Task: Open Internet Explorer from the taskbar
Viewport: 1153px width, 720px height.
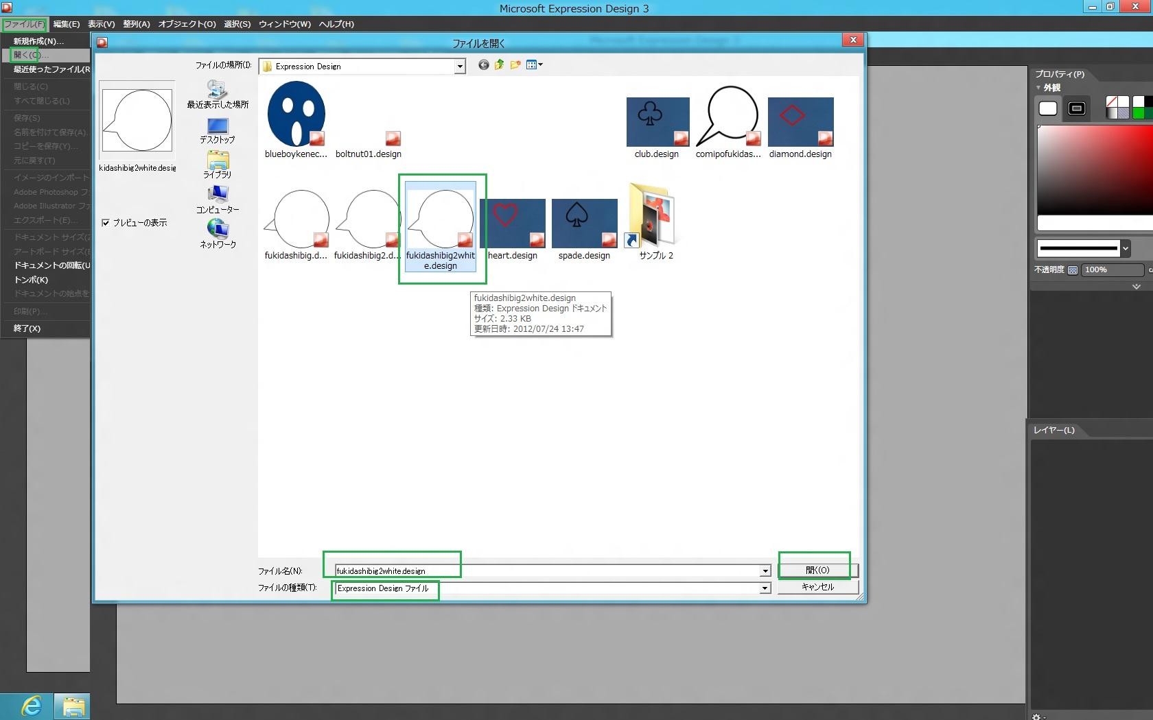Action: pyautogui.click(x=32, y=706)
